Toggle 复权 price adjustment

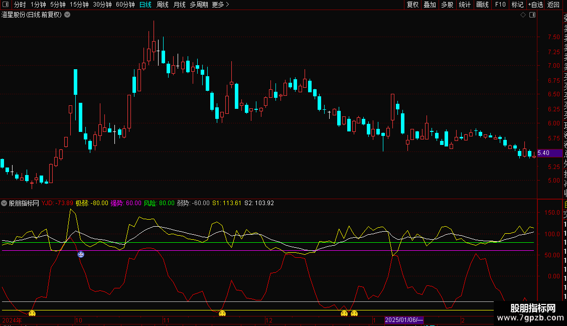(x=412, y=5)
